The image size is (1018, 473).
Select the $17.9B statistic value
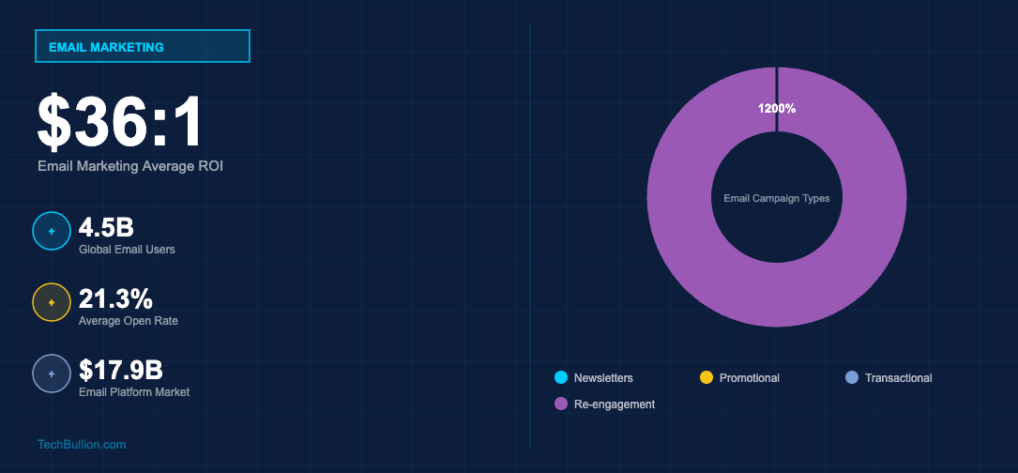point(121,370)
